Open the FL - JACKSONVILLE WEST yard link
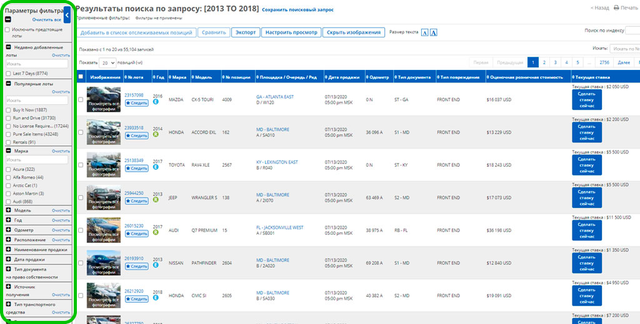The width and height of the screenshot is (640, 324). pos(279,227)
